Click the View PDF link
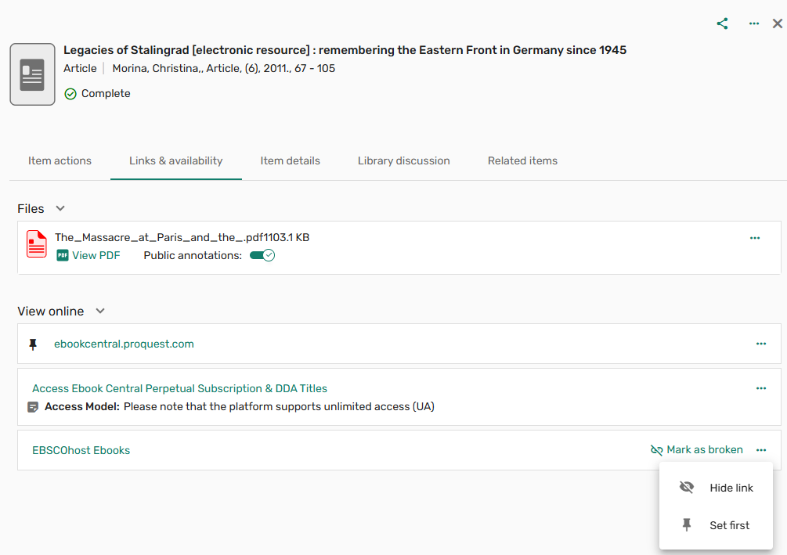This screenshot has height=555, width=787. coord(88,255)
